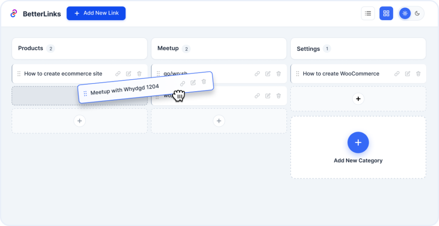Image resolution: width=439 pixels, height=226 pixels.
Task: Click Meetup count badge showing 2
Action: click(186, 49)
